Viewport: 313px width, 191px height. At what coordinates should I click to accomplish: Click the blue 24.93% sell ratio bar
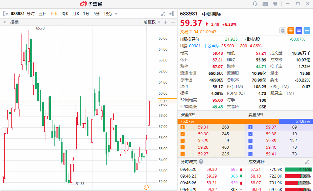point(296,121)
